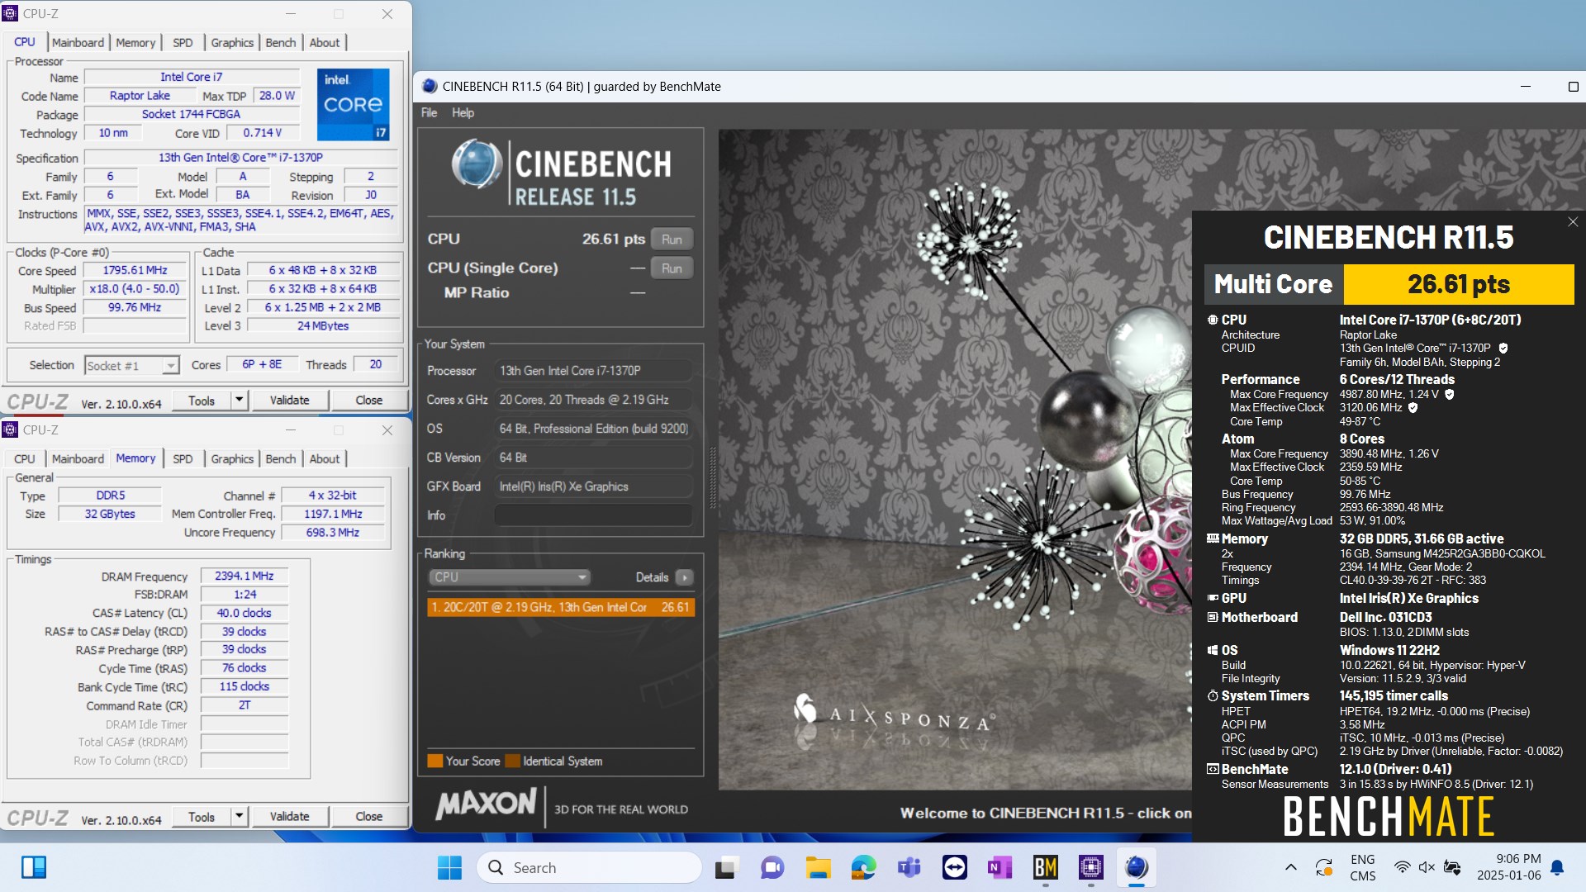The width and height of the screenshot is (1586, 892).
Task: Select the 20C/20T ranking result row
Action: [x=561, y=608]
